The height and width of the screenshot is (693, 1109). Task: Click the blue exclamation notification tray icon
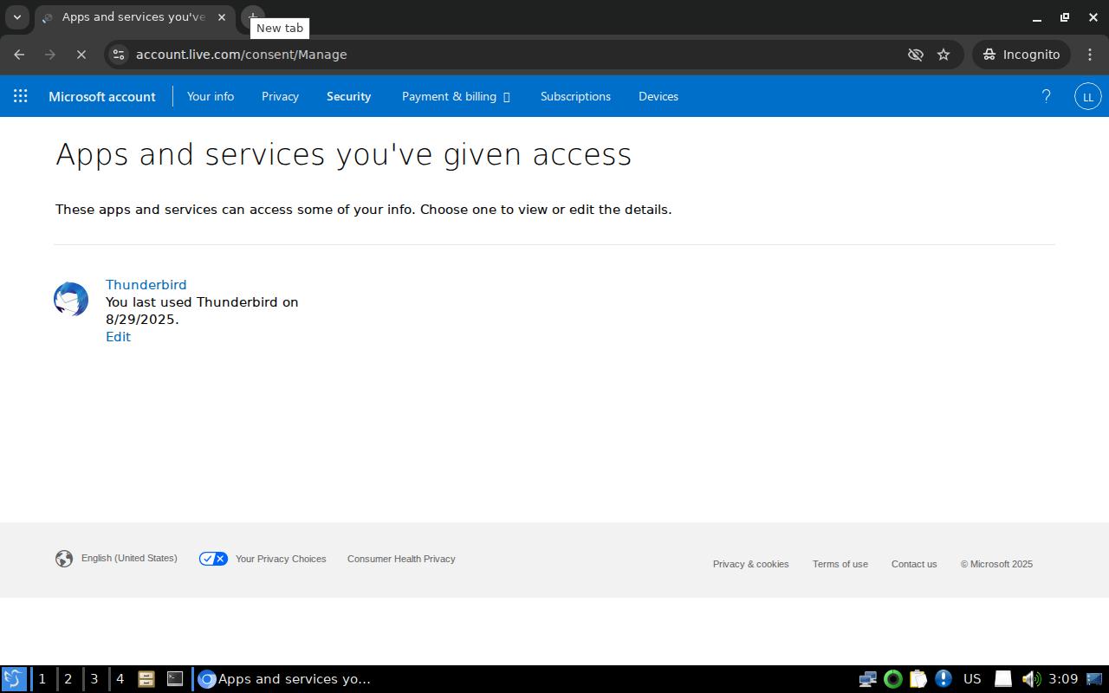pos(944,679)
